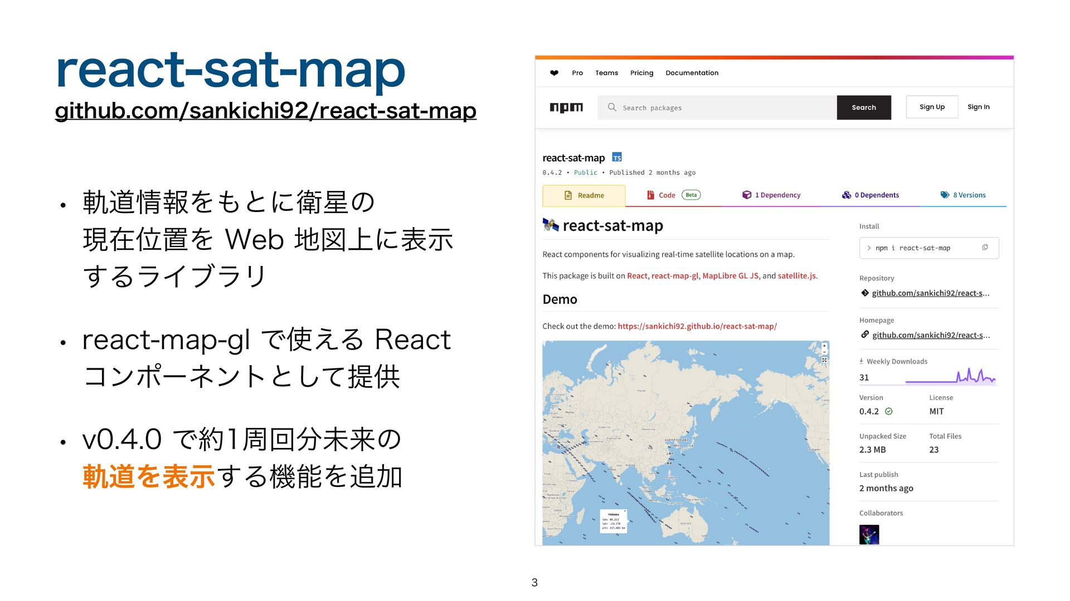Show the 8 Versions tab

(x=963, y=195)
